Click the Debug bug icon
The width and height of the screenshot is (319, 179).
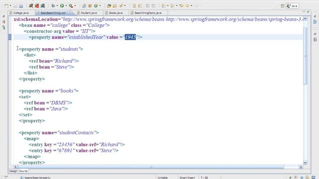(x=53, y=6)
